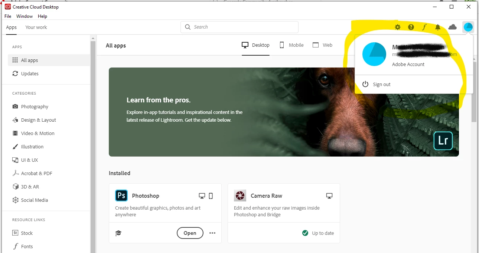
Task: Click the help question mark icon
Action: click(x=411, y=27)
